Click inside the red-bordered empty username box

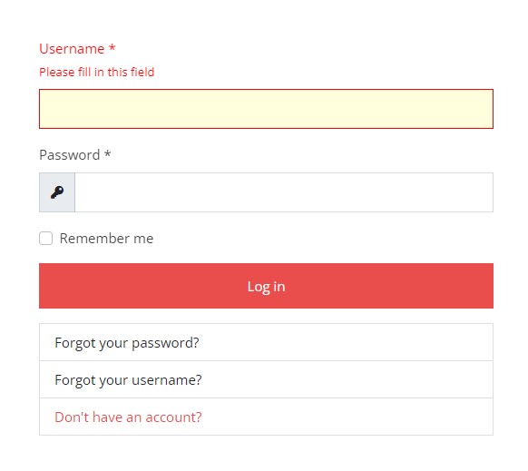(266, 109)
